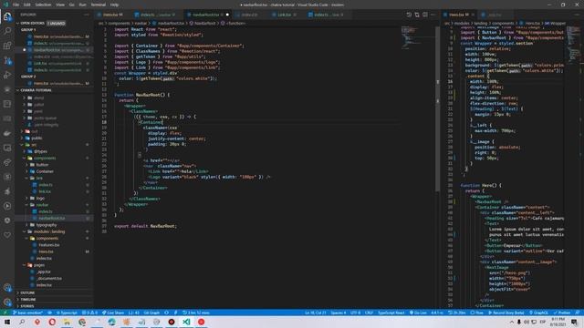584x328 pixels.
Task: Open the Explorer view in activity bar
Action: pos(7,16)
